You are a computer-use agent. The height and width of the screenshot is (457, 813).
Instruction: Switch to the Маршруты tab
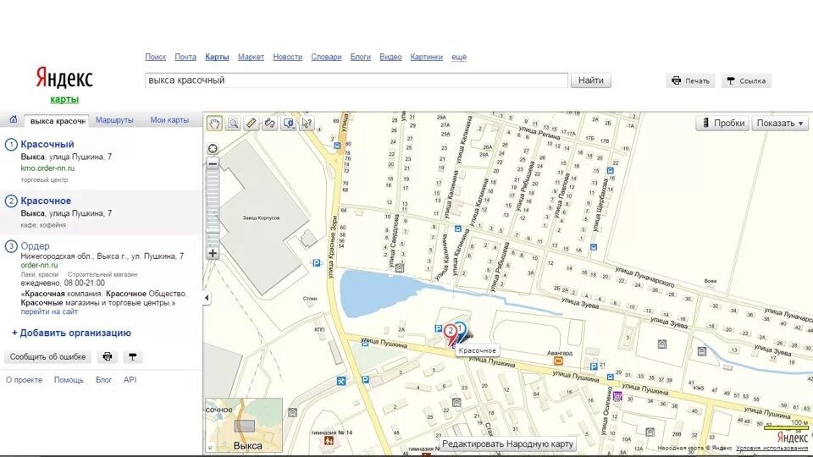click(114, 119)
